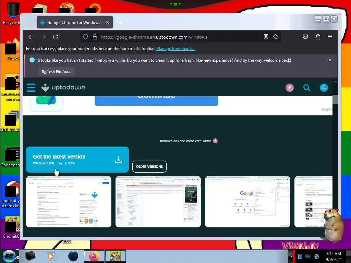Show hidden system tray icons
This screenshot has width=351, height=263.
click(x=291, y=256)
